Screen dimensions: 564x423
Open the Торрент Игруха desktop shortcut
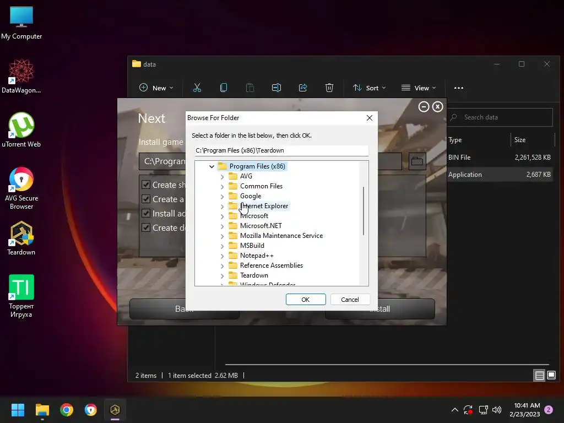tap(21, 296)
